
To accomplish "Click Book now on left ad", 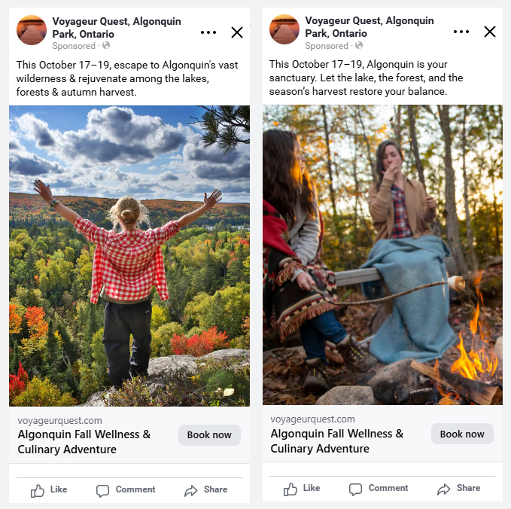I will click(209, 435).
